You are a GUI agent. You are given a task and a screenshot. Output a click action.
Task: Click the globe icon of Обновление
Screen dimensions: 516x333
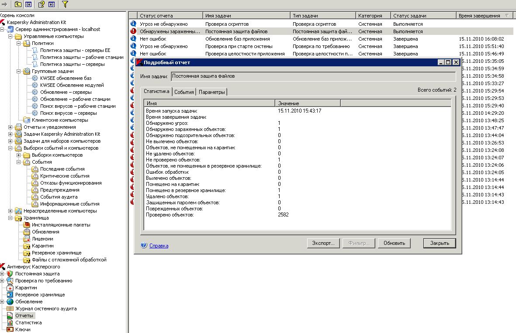point(10,302)
